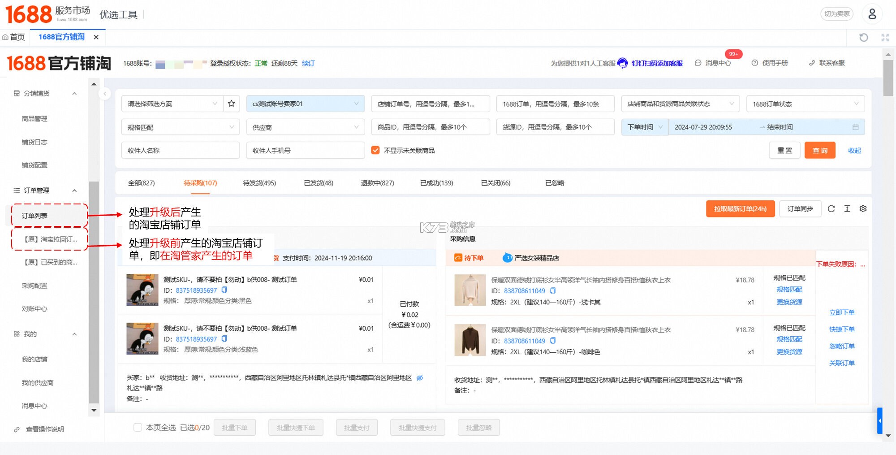Open the date picker calendar icon
The image size is (896, 455).
855,127
